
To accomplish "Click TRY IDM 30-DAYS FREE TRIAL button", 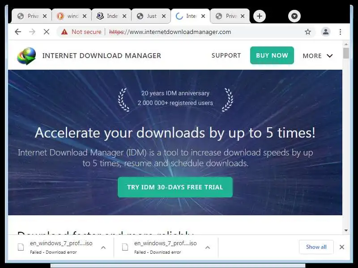I will [175, 187].
